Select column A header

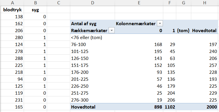12,3
